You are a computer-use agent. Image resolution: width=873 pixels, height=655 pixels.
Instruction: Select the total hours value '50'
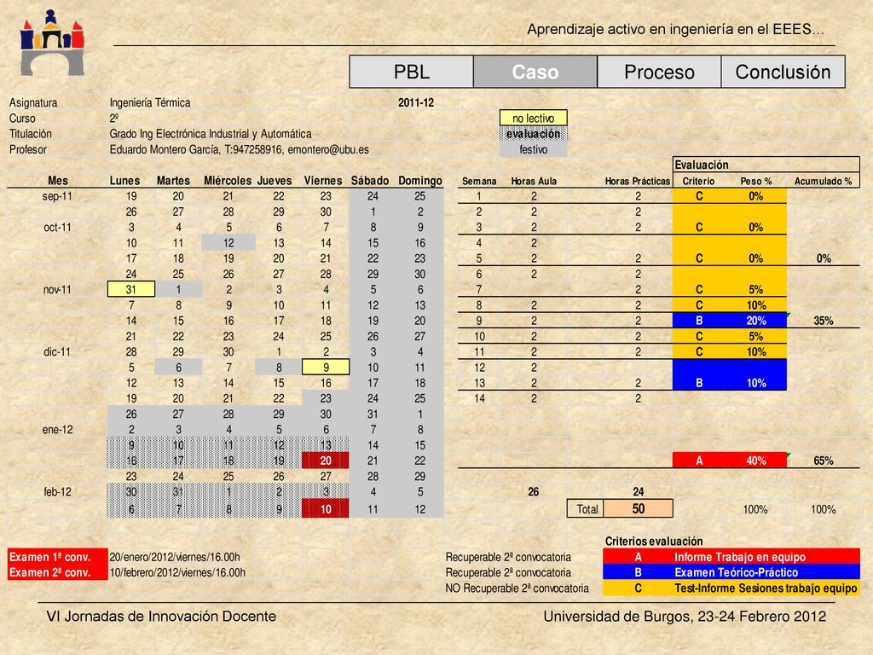tap(638, 509)
